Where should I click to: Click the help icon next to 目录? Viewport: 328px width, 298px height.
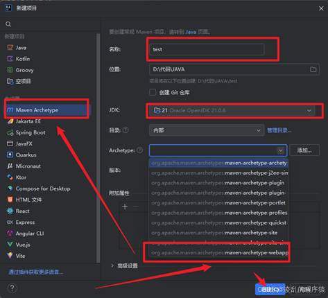(126, 130)
